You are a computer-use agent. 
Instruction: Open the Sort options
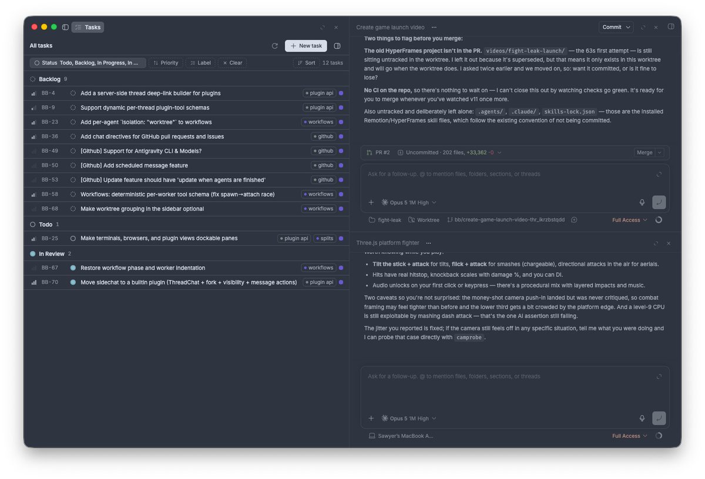click(x=306, y=63)
